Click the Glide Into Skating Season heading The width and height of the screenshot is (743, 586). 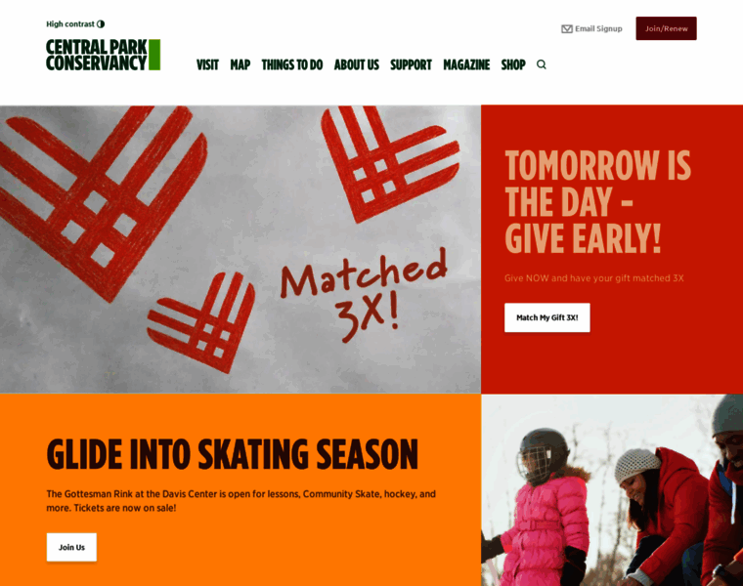(x=233, y=454)
